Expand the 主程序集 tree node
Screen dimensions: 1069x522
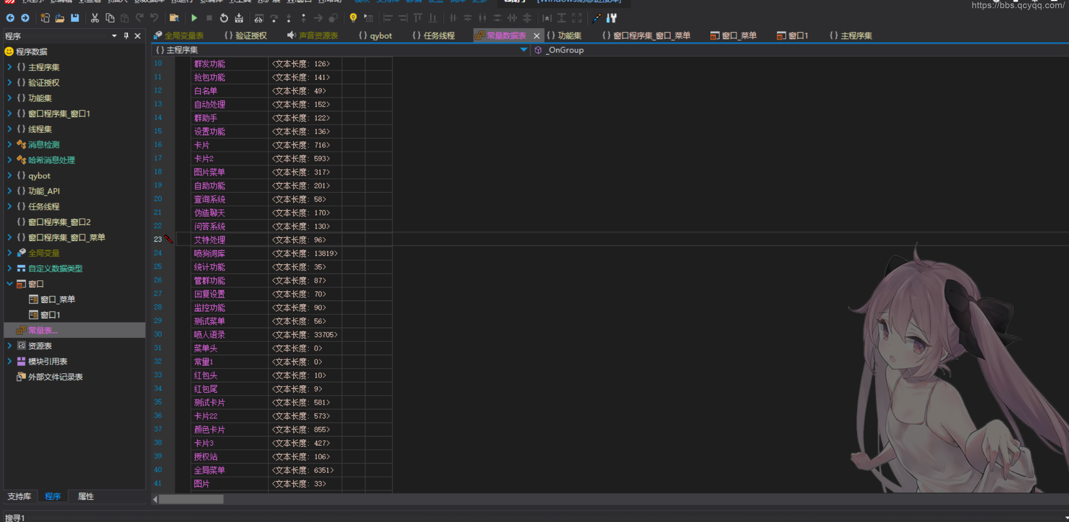pos(9,67)
